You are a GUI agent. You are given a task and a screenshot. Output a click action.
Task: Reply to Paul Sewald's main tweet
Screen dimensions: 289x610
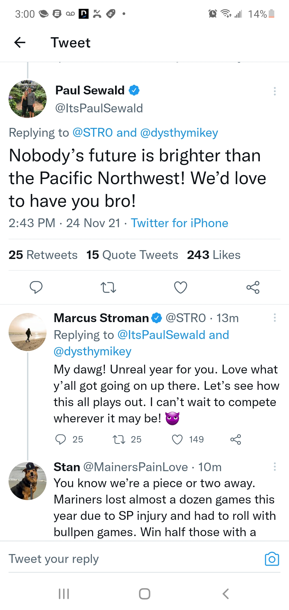(x=36, y=287)
